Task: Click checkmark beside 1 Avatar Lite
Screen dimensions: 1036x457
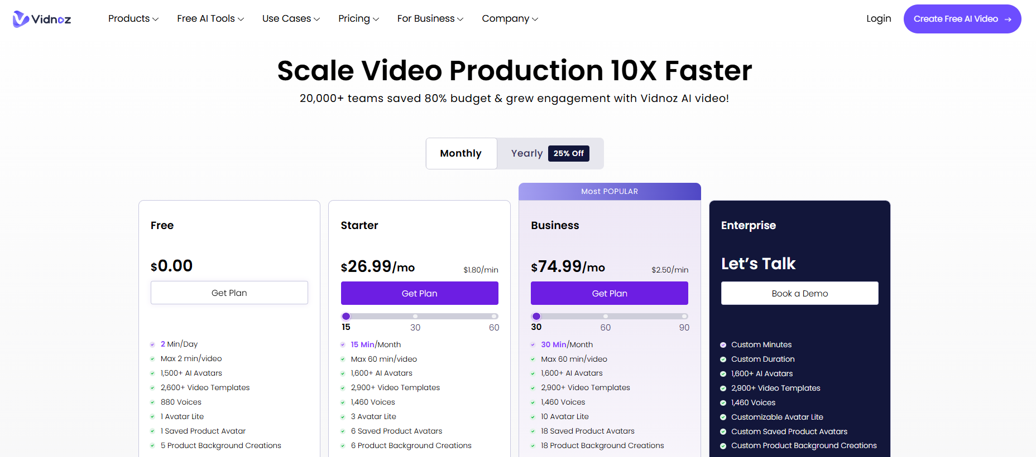Action: click(152, 417)
